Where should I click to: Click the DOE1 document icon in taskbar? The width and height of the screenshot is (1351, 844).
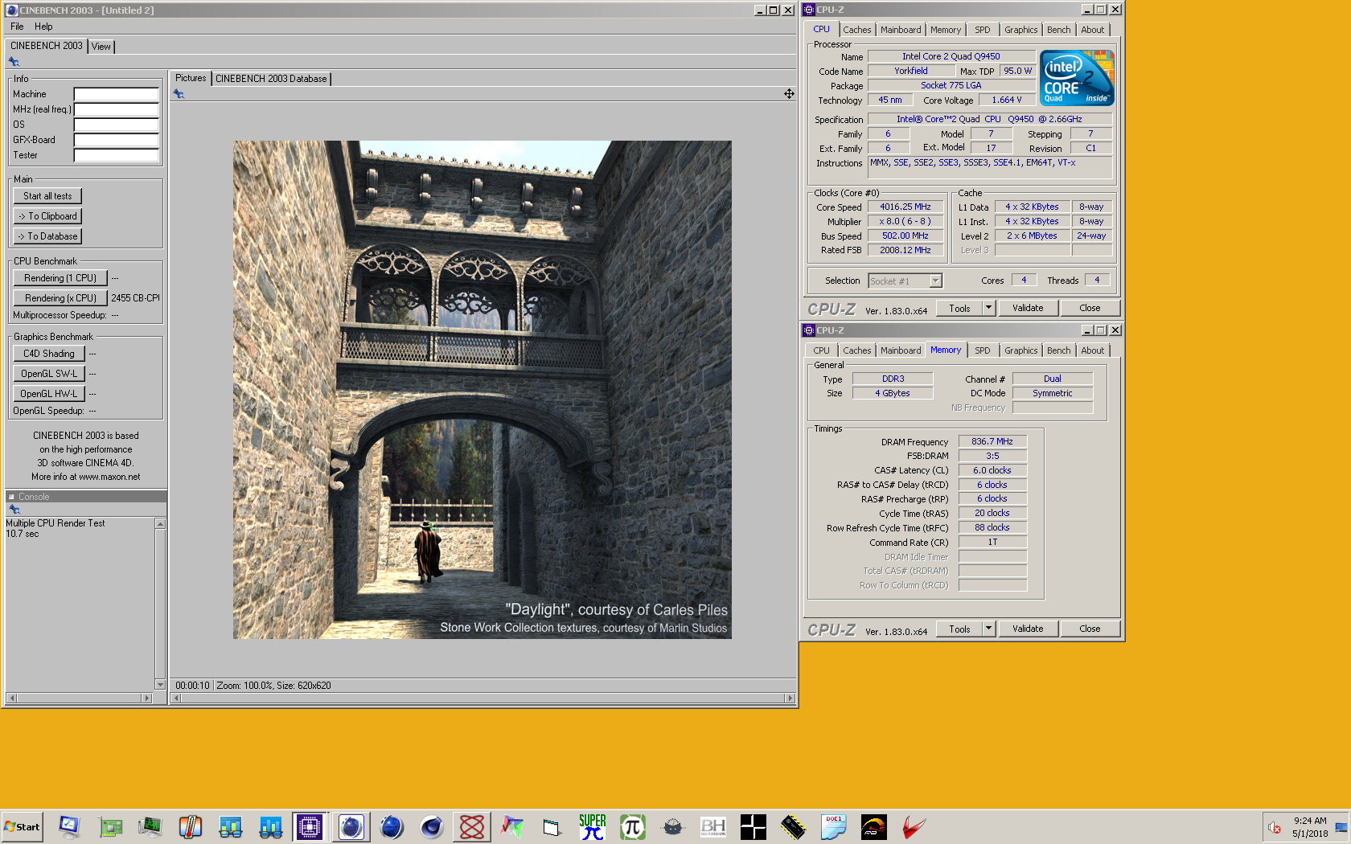(834, 826)
